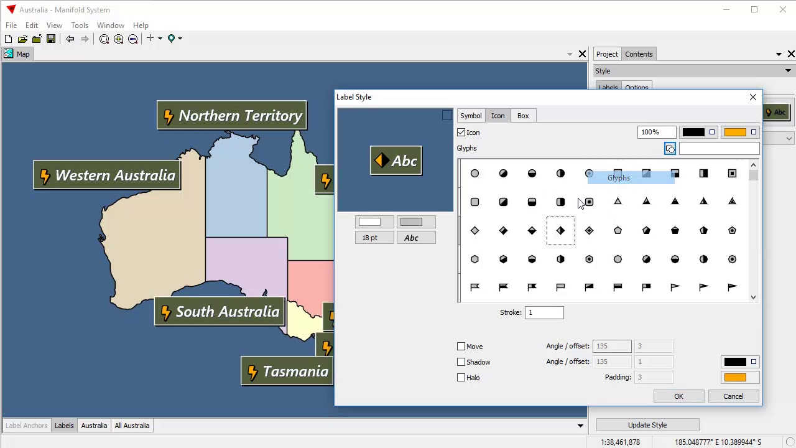This screenshot has height=448, width=796.
Task: Click the top orange fill color swatch
Action: pos(735,133)
